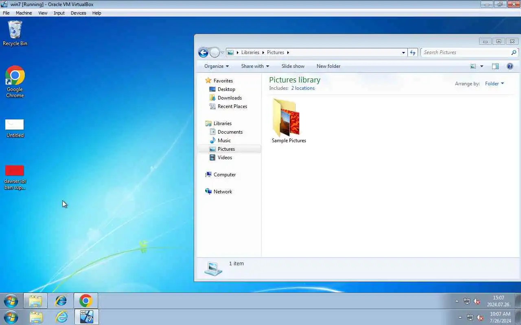The width and height of the screenshot is (521, 325).
Task: Open Music library
Action: click(220, 141)
